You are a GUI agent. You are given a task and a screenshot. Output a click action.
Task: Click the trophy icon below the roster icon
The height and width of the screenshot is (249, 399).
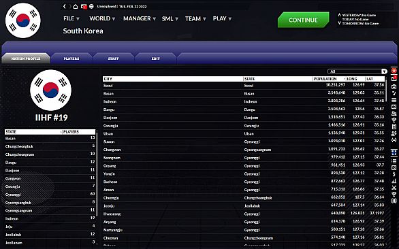click(x=394, y=120)
